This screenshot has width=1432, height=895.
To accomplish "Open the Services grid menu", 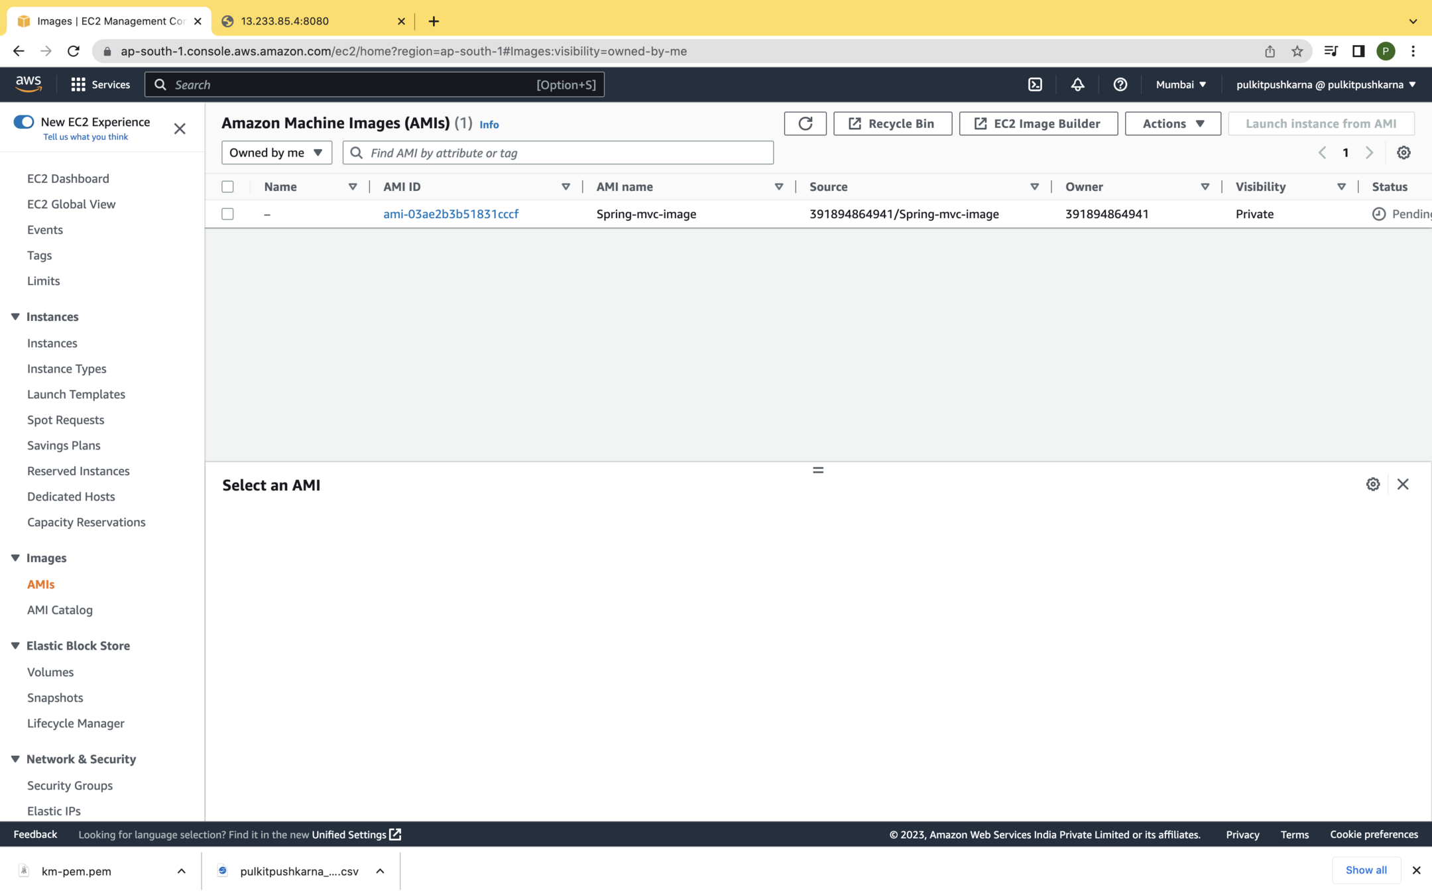I will [x=101, y=84].
